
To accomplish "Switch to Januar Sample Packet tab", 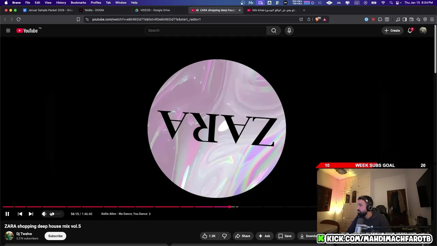I will pyautogui.click(x=48, y=10).
